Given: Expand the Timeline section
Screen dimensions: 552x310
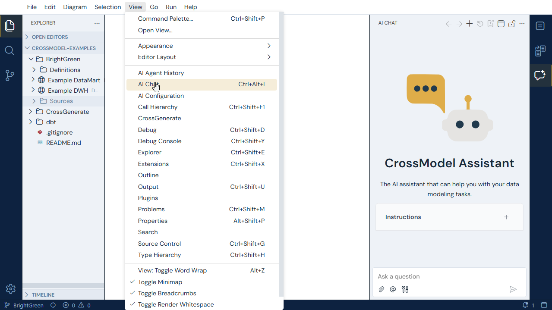Looking at the screenshot, I should (63, 295).
